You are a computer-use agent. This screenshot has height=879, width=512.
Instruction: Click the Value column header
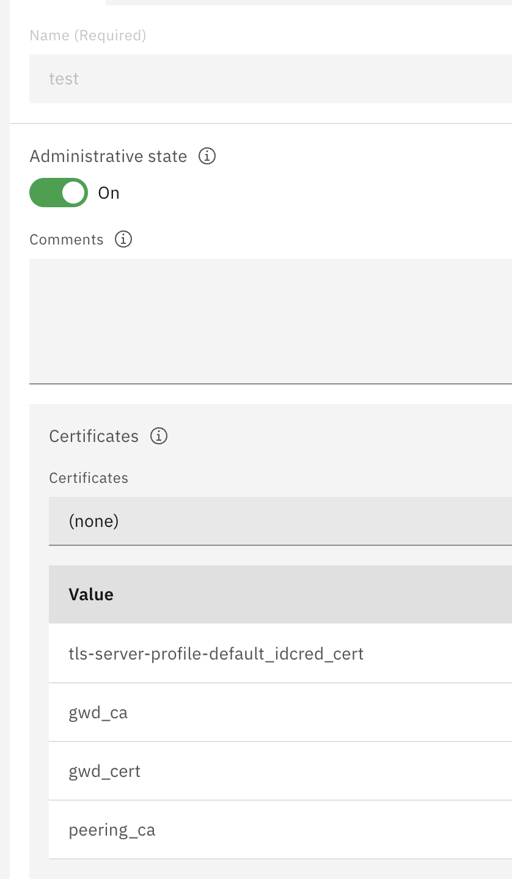(90, 594)
